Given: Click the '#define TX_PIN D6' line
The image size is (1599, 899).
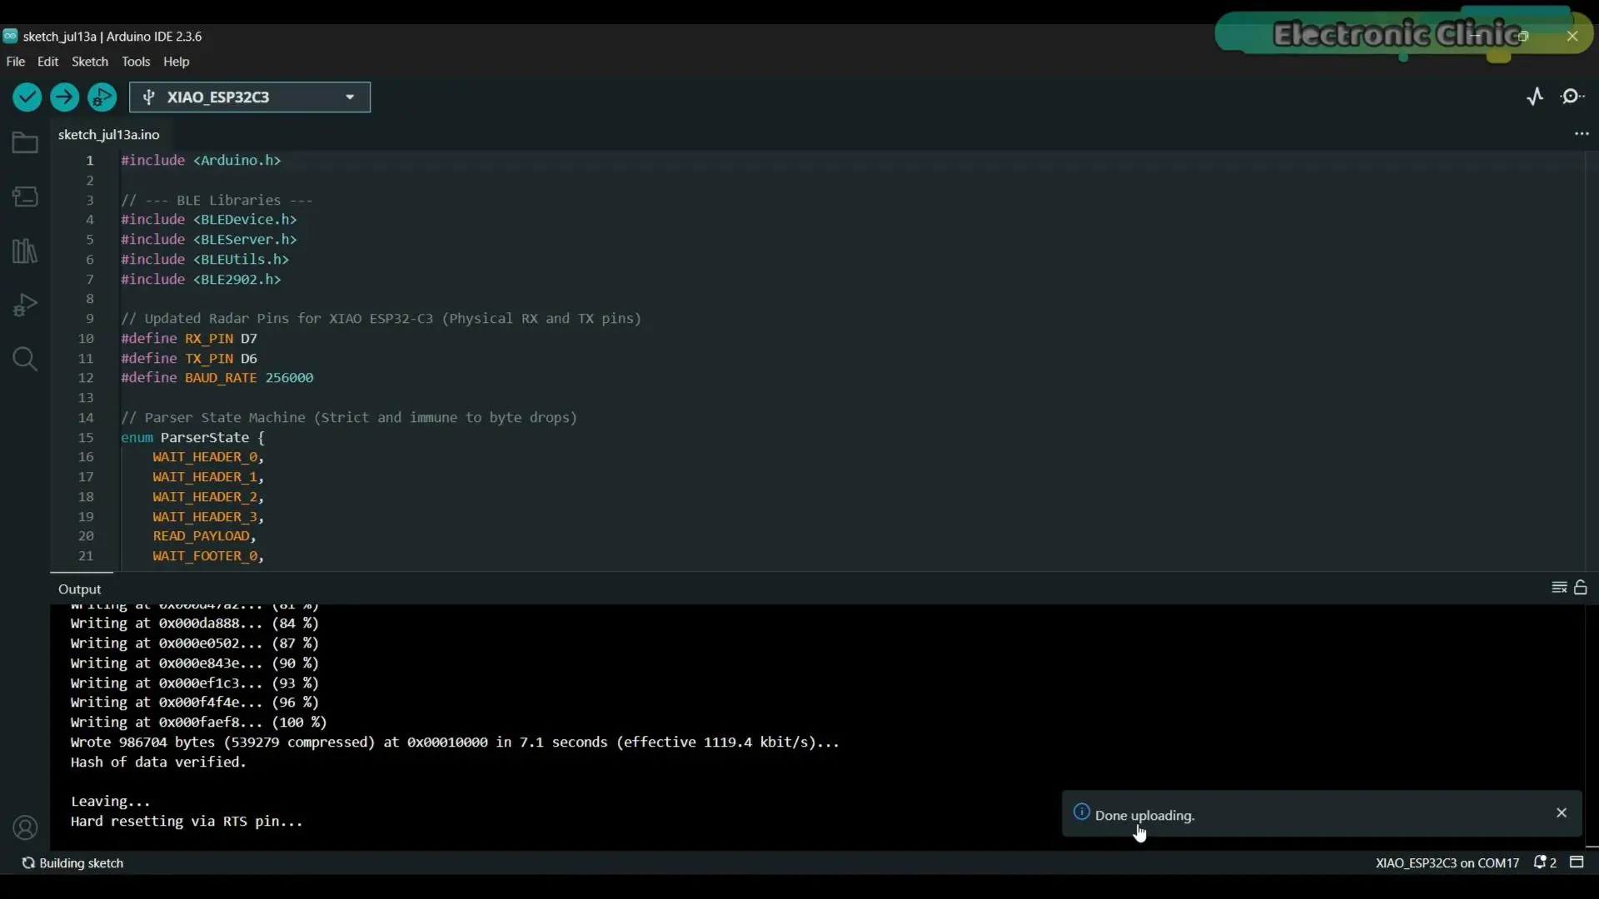Looking at the screenshot, I should (189, 359).
